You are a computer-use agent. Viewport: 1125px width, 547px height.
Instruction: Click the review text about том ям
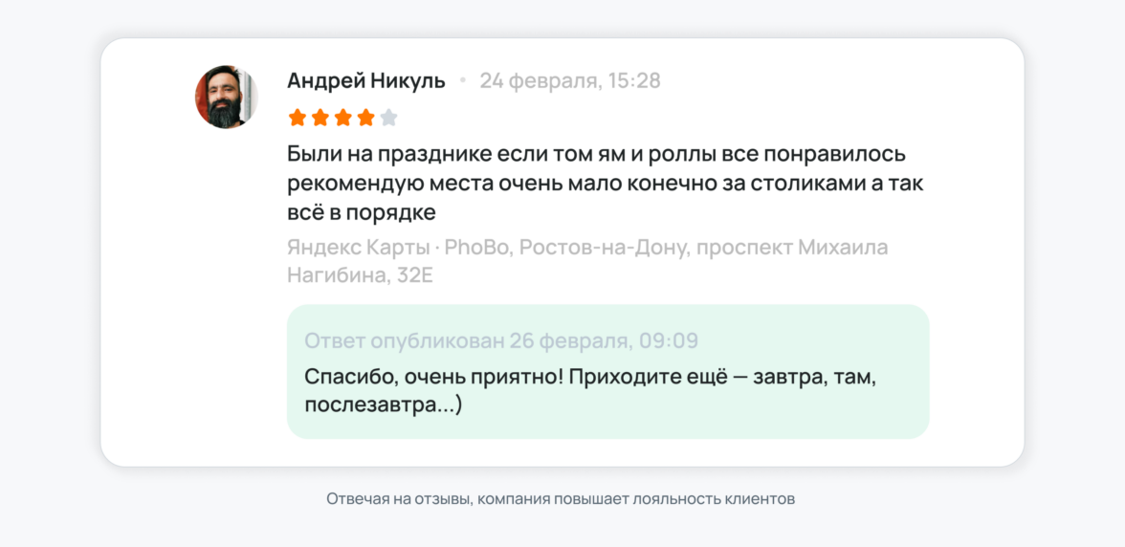596,154
